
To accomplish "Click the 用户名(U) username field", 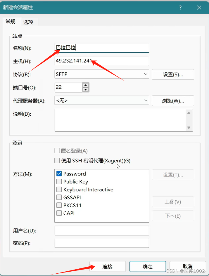I will (x=101, y=230).
